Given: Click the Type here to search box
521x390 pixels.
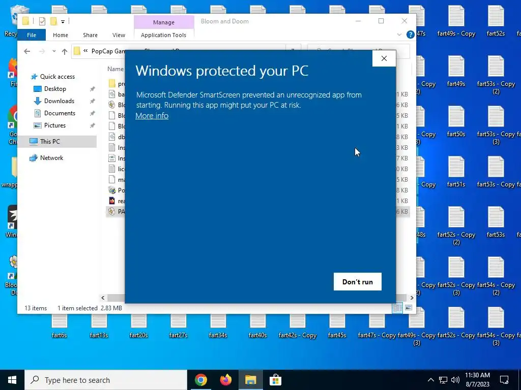Looking at the screenshot, I should click(106, 380).
